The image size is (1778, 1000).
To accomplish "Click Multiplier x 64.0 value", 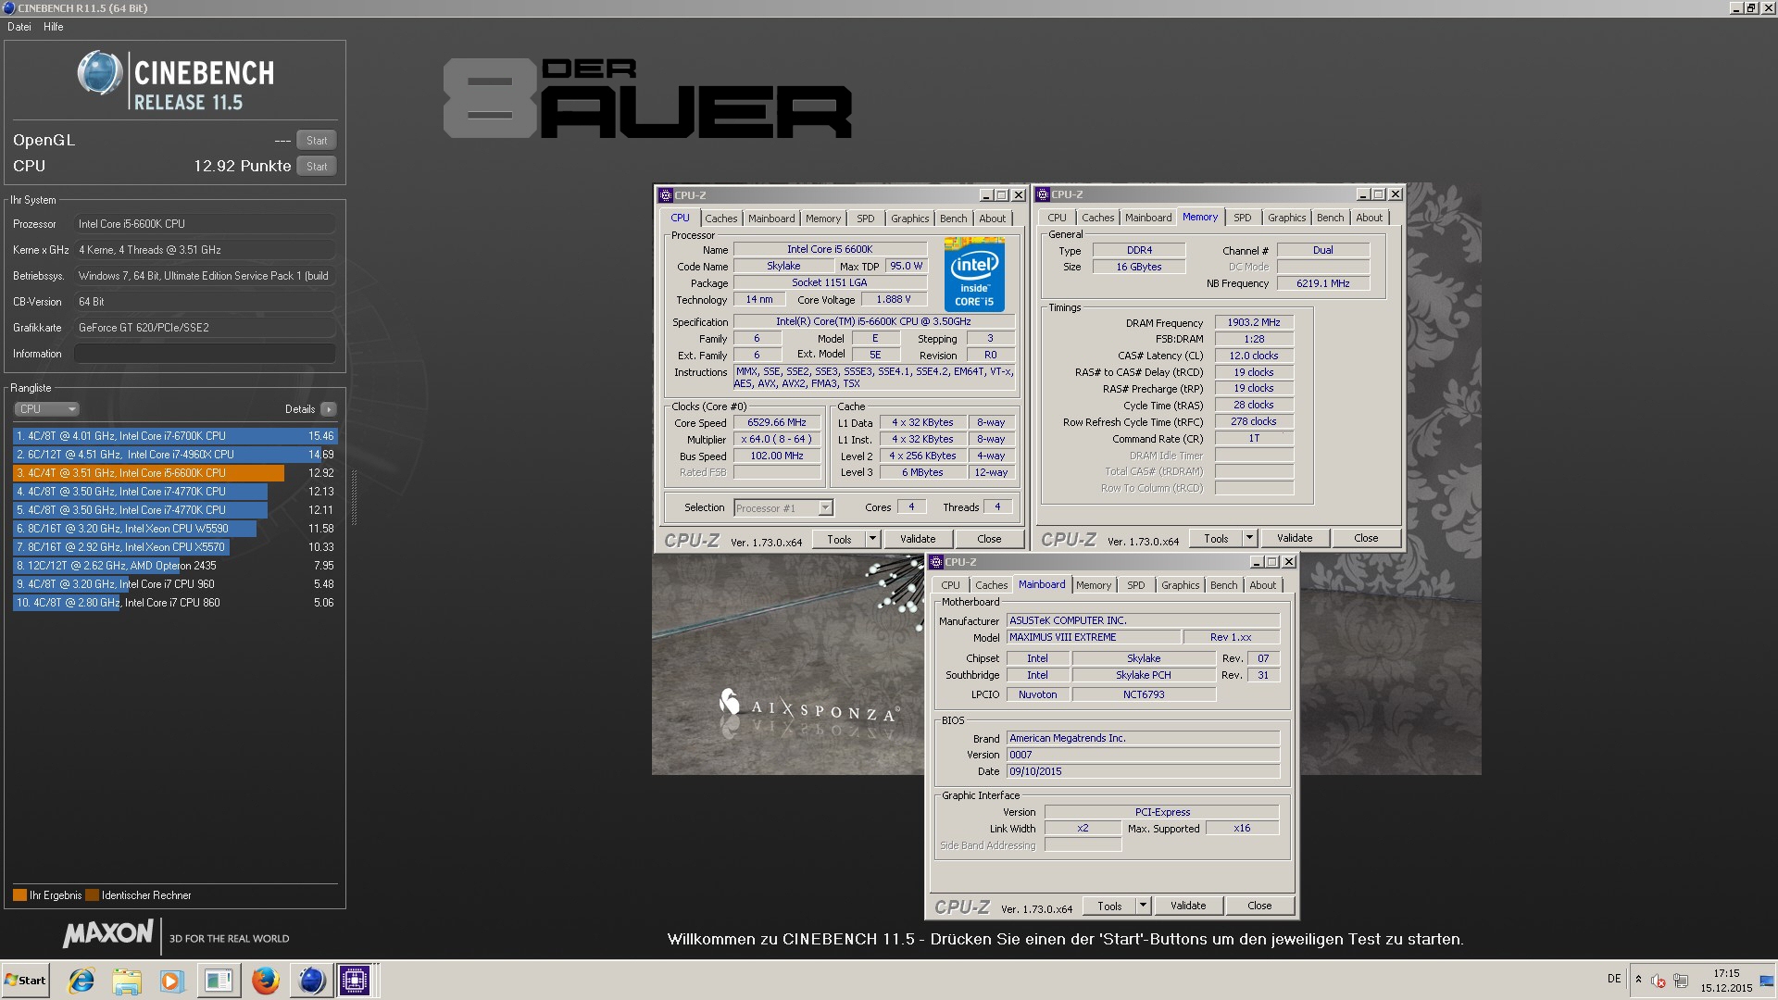I will tap(776, 439).
